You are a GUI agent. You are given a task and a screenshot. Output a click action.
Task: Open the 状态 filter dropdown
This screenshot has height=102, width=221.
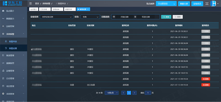[90, 17]
